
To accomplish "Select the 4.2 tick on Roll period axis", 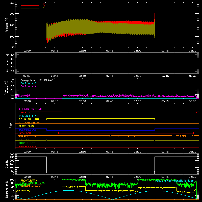I will click(x=12, y=59).
